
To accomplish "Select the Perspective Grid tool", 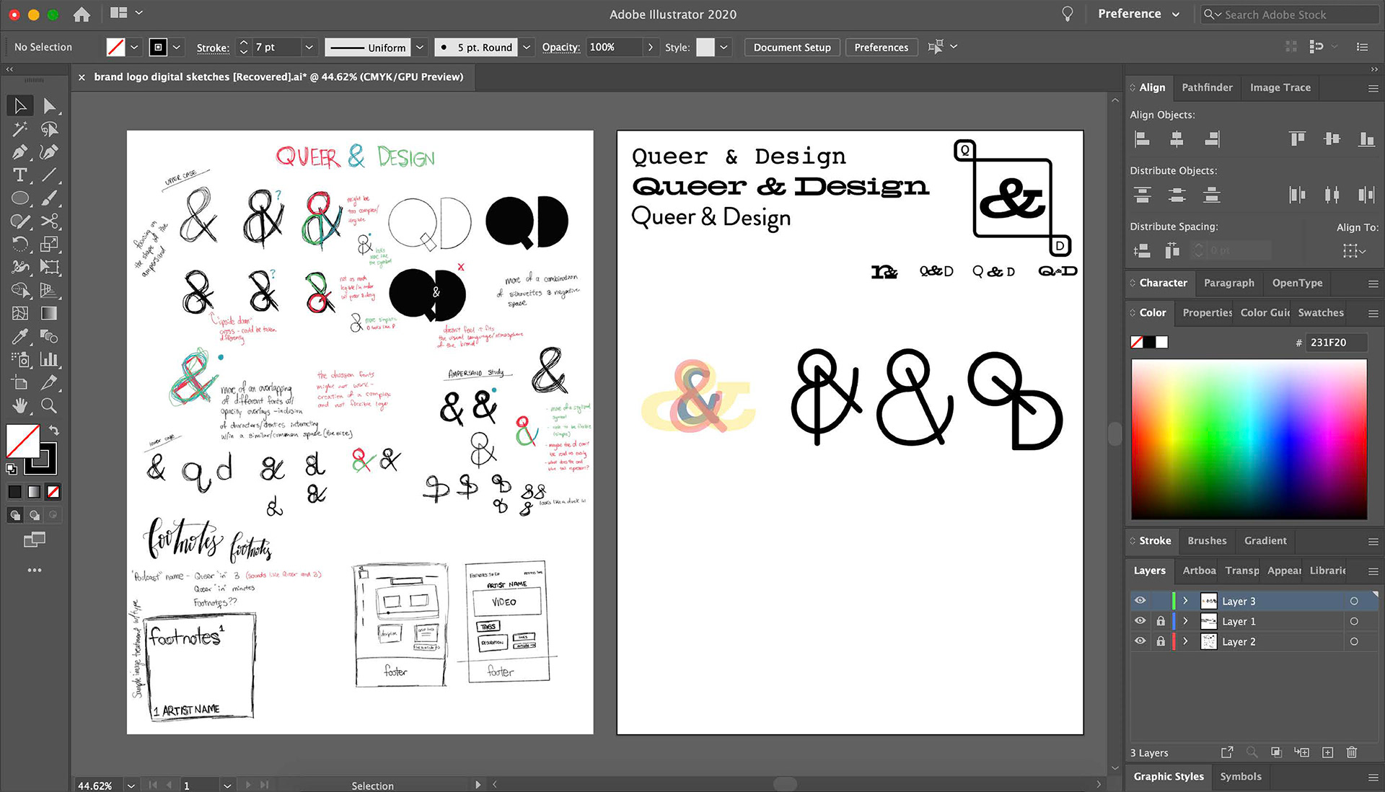I will point(49,291).
